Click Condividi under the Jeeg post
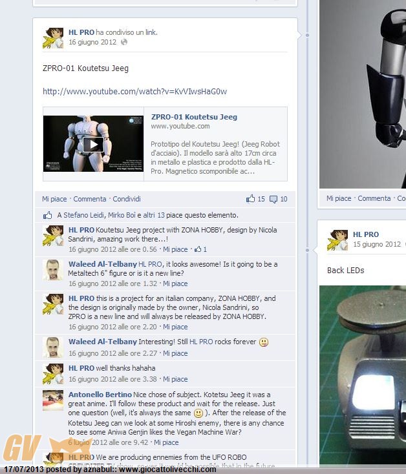Viewport: 406px width, 474px height. (127, 199)
